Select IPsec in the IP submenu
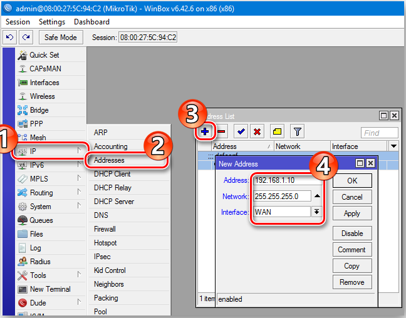406x318 pixels. click(x=129, y=257)
